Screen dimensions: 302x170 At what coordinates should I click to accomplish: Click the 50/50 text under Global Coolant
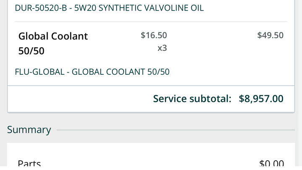31,51
